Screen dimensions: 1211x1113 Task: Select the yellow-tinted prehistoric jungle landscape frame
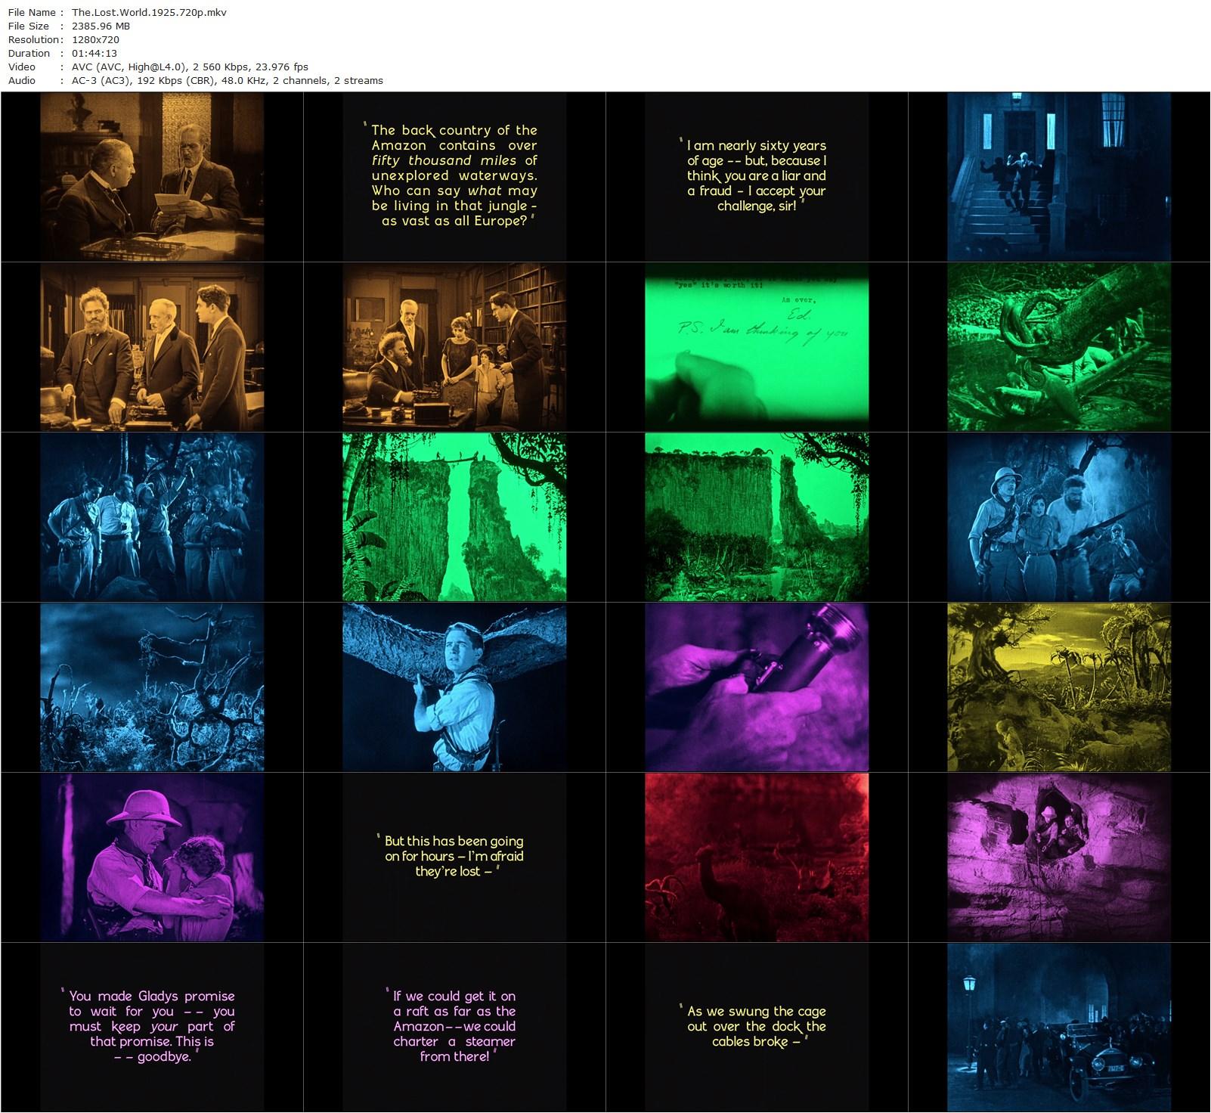point(1059,687)
